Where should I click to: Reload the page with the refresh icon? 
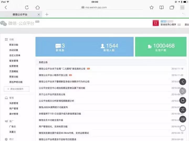pos(27,8)
